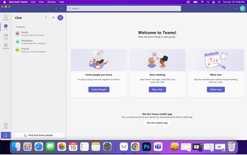Click the mobile phone icon button
The image size is (247, 155).
(x=6, y=135)
